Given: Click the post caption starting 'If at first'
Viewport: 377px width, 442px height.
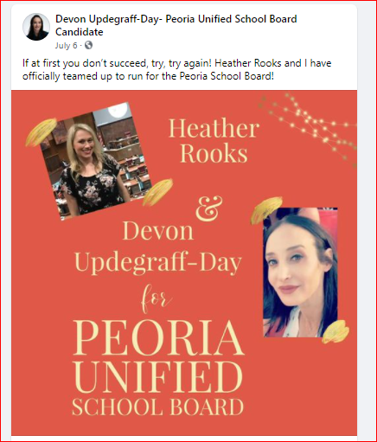Looking at the screenshot, I should 176,69.
